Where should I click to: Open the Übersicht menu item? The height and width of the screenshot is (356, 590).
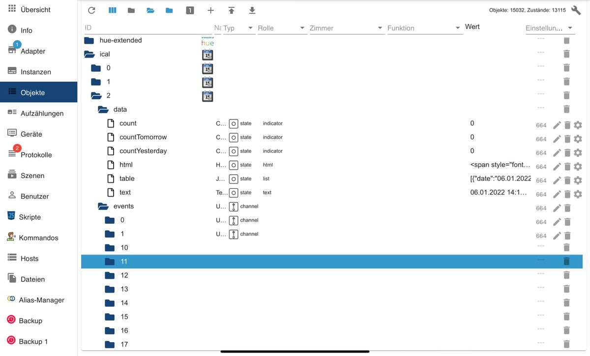pos(39,9)
